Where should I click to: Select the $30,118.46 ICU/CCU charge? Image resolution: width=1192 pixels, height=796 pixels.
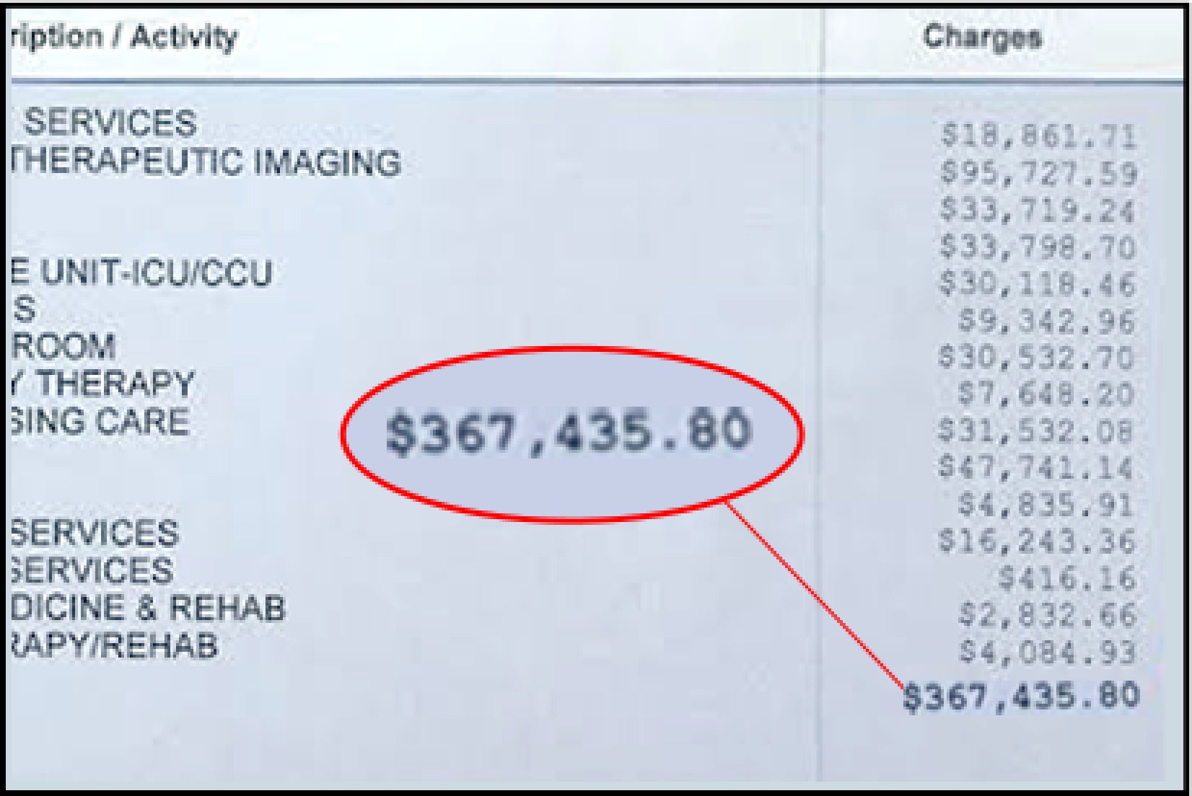click(x=1038, y=284)
